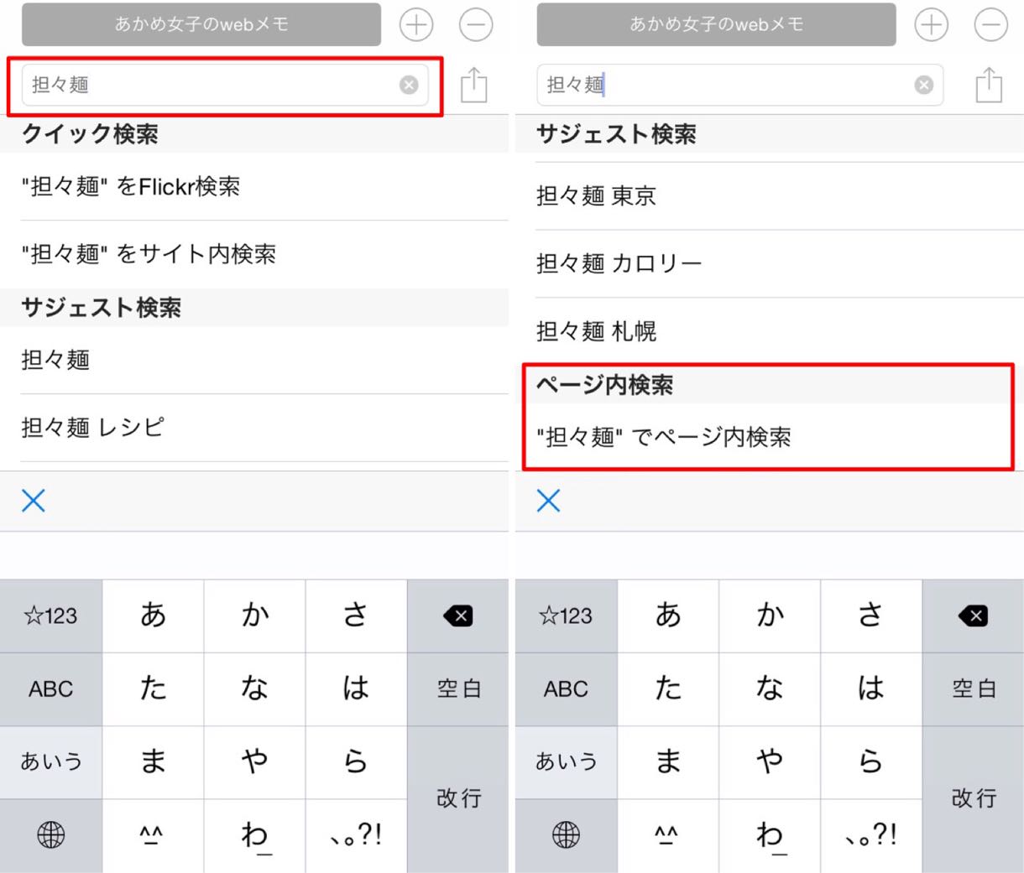Tap か key on left keyboard
This screenshot has height=873, width=1024.
click(x=254, y=616)
